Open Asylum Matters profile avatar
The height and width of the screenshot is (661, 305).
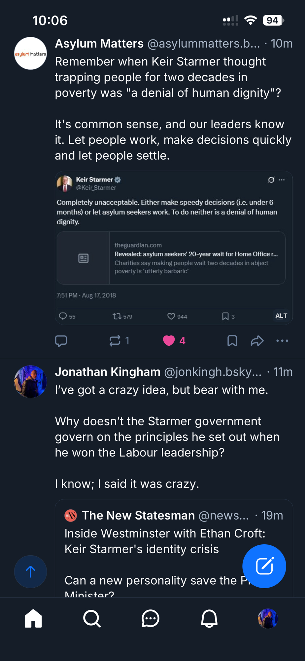point(30,54)
